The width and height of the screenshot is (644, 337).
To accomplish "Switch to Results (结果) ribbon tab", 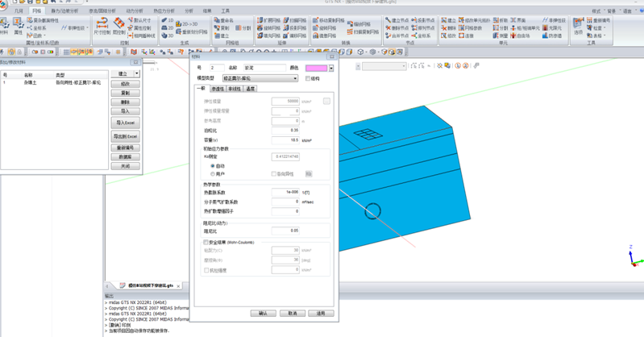I will [207, 10].
